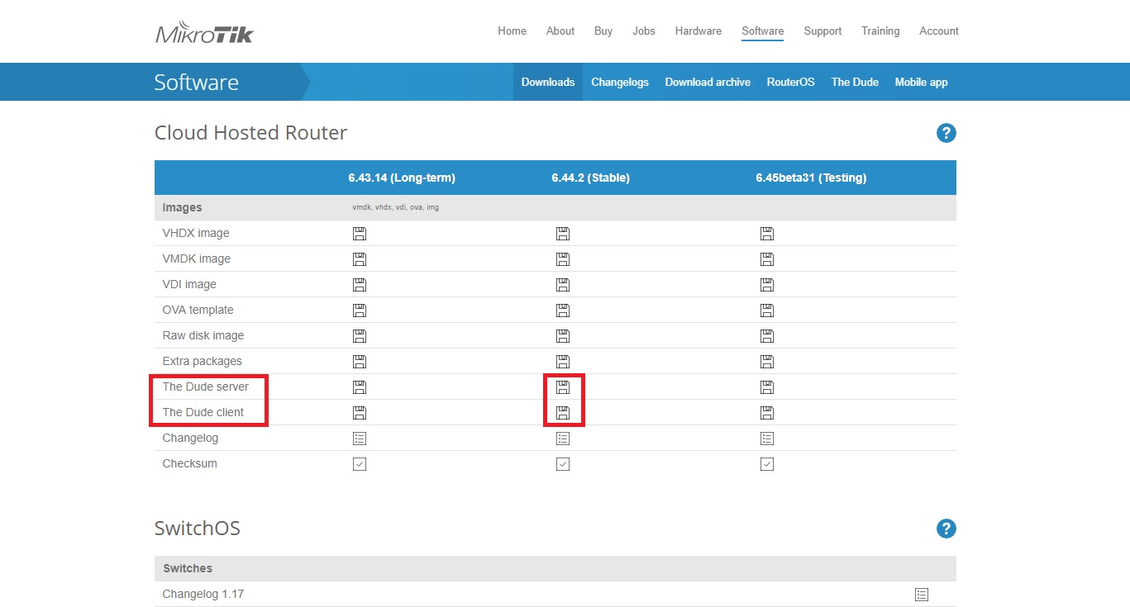The width and height of the screenshot is (1130, 607).
Task: Download Long-term VMDK image
Action: pyautogui.click(x=360, y=259)
